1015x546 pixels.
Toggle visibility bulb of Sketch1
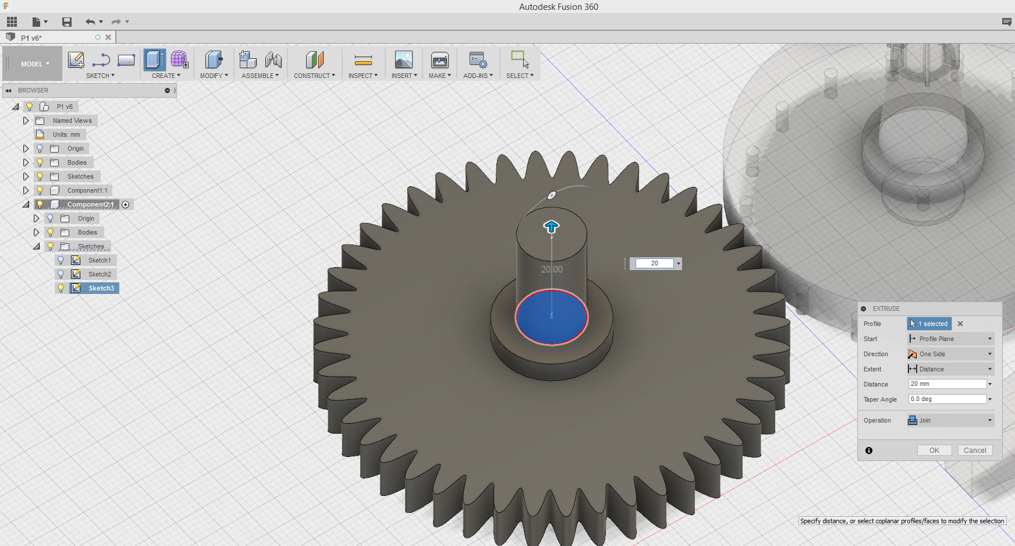click(61, 260)
